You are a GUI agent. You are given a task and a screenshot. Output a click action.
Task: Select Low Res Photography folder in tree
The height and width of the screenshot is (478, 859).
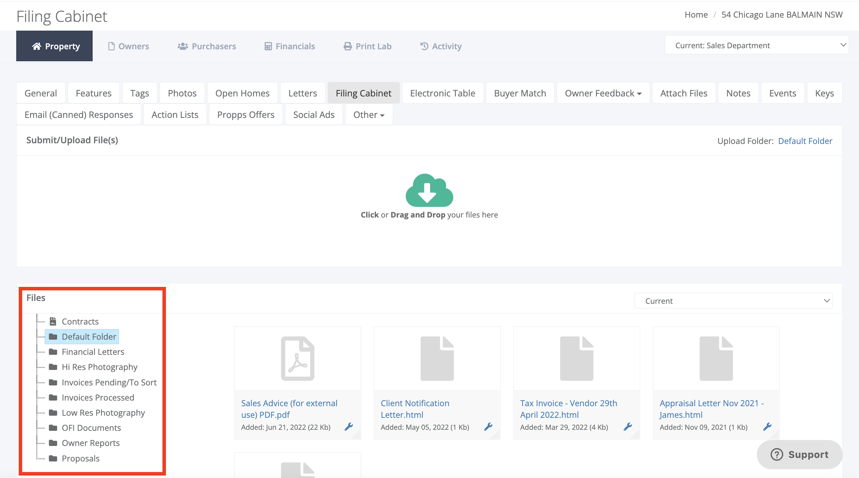[x=103, y=413]
